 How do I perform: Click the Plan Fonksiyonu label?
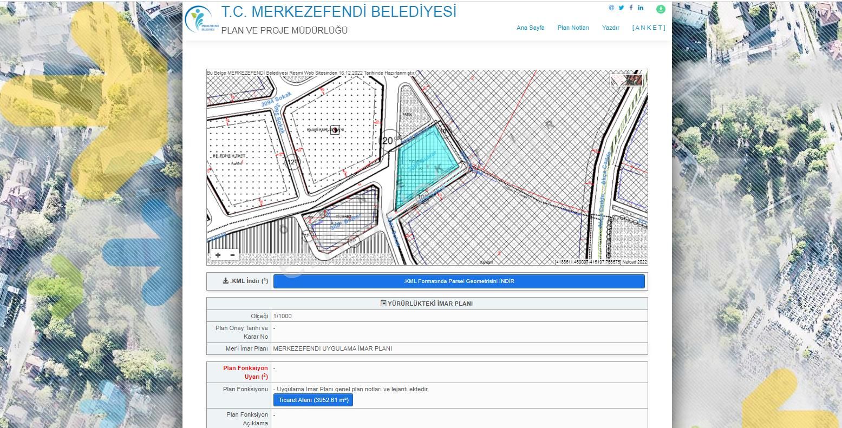pos(245,389)
